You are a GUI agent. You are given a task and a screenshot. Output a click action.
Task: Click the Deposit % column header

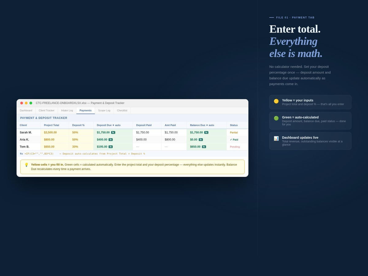pyautogui.click(x=81, y=125)
